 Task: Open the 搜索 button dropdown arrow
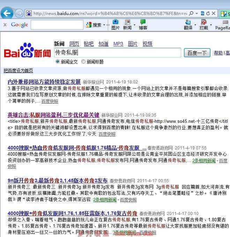(104, 25)
